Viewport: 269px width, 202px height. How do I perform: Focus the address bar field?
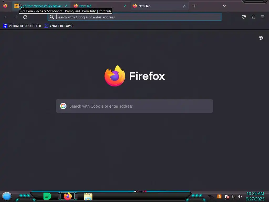pos(134,17)
